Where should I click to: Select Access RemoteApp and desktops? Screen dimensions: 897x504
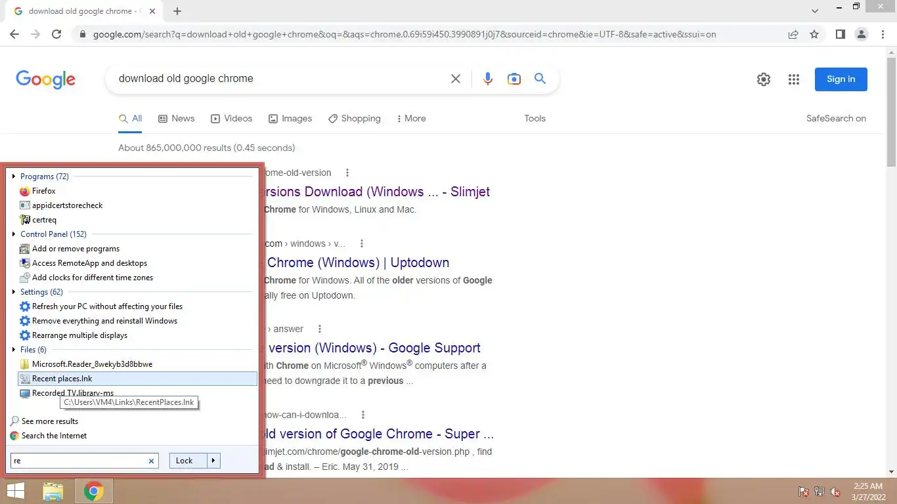point(83,263)
